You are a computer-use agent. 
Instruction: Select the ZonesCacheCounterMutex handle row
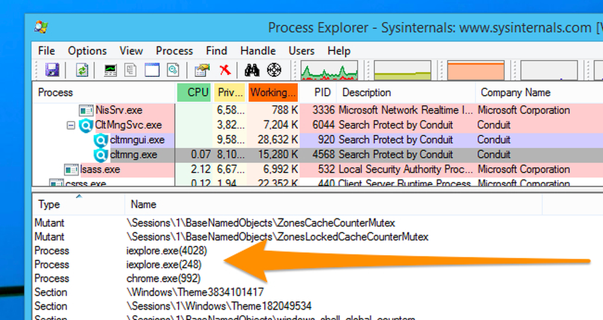click(318, 223)
